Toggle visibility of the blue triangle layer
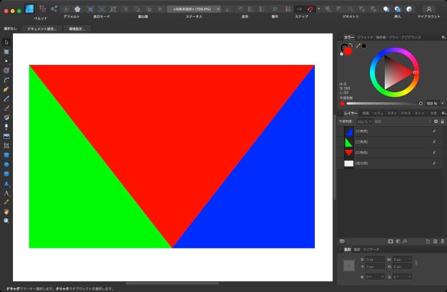 point(434,131)
